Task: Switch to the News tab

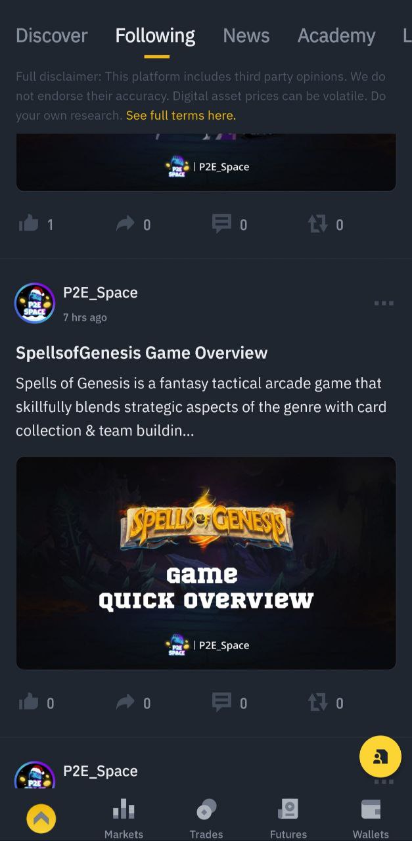Action: 246,35
